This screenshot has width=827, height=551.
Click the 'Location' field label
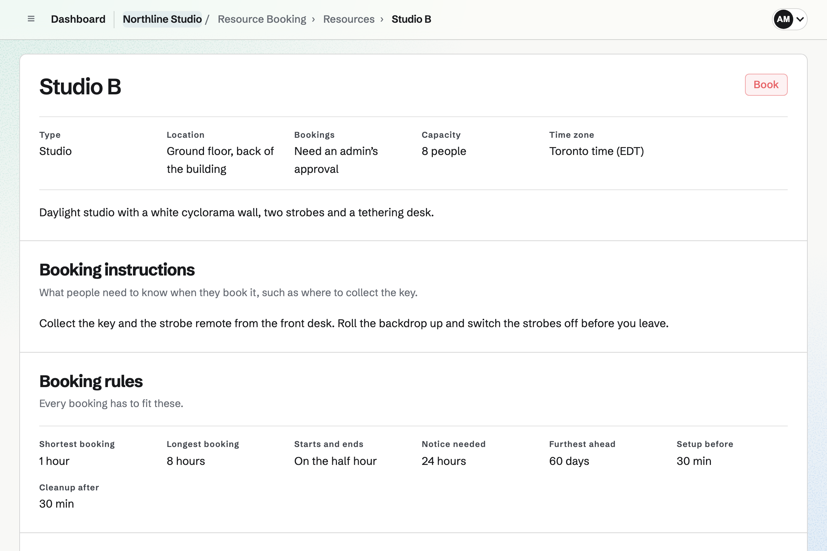pos(185,135)
